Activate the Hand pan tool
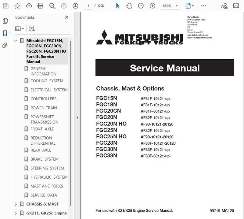 tap(129, 6)
